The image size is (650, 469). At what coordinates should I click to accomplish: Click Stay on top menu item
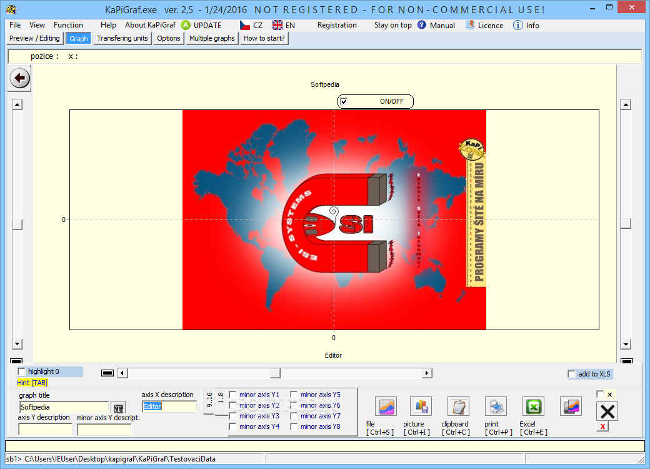point(392,25)
